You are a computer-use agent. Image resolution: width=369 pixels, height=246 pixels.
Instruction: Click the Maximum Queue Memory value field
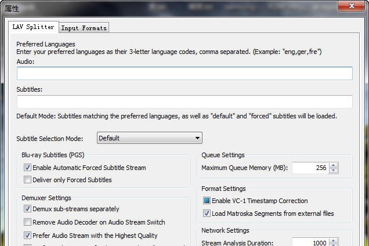(x=310, y=168)
